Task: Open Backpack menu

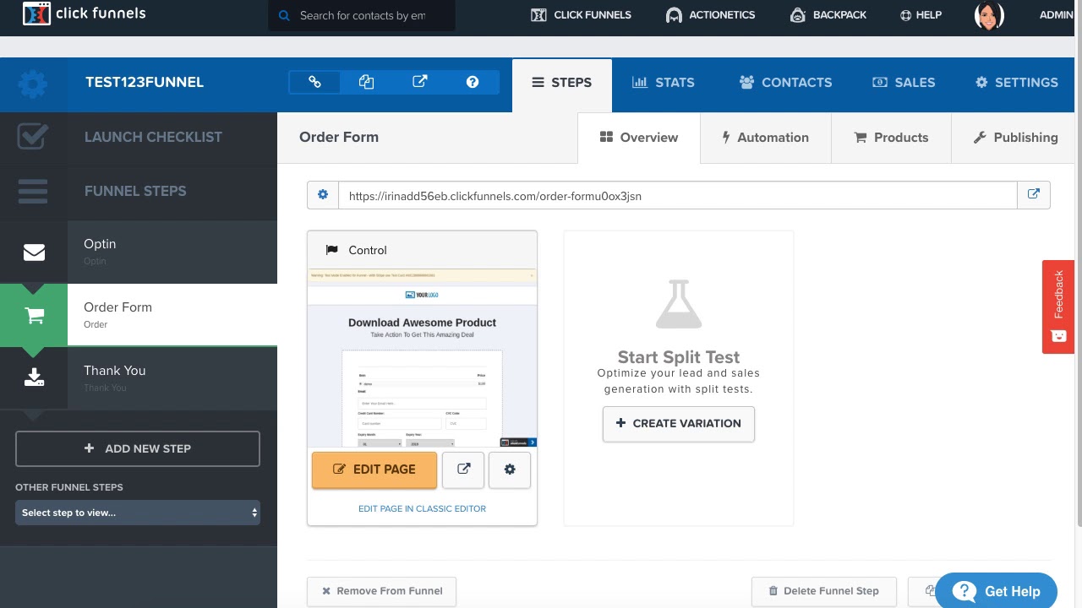Action: pyautogui.click(x=827, y=14)
